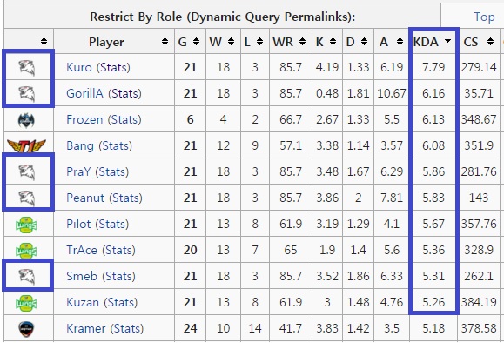Select TrAce's win rate value 65
The width and height of the screenshot is (504, 343).
pos(291,250)
